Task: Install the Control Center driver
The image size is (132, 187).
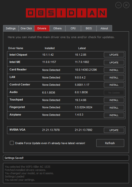Action: (x=114, y=85)
